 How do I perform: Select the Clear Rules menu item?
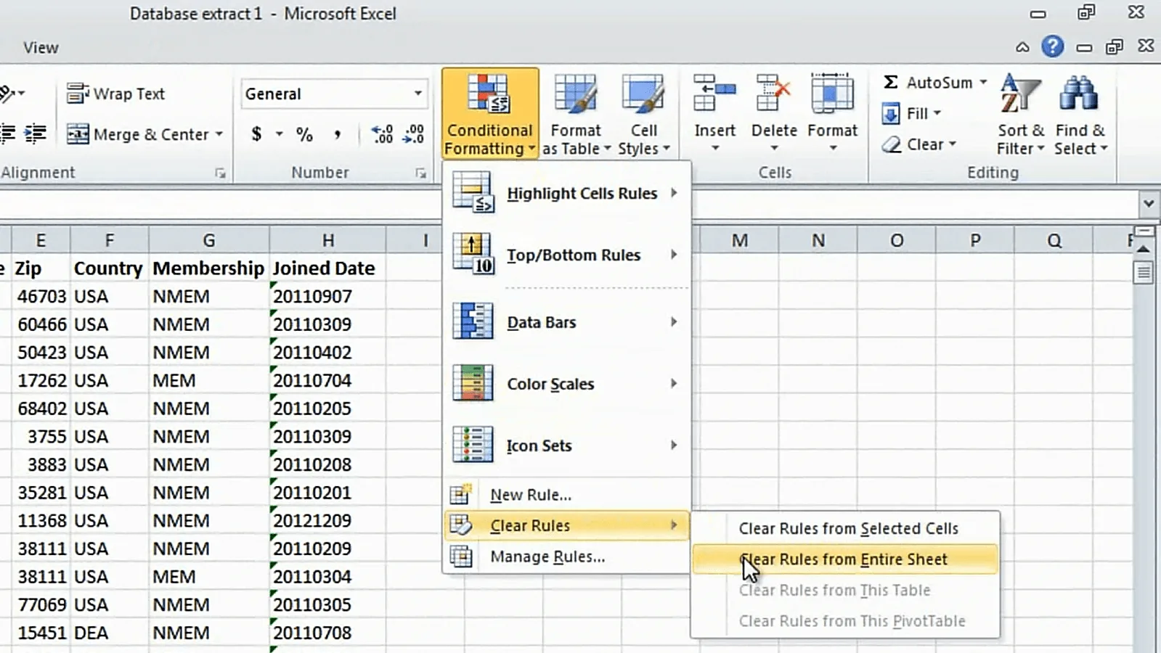pyautogui.click(x=566, y=525)
